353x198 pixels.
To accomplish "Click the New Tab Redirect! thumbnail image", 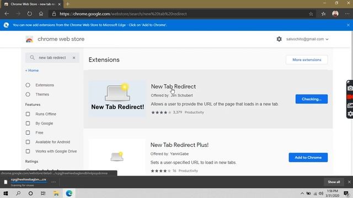I will pos(117,98).
